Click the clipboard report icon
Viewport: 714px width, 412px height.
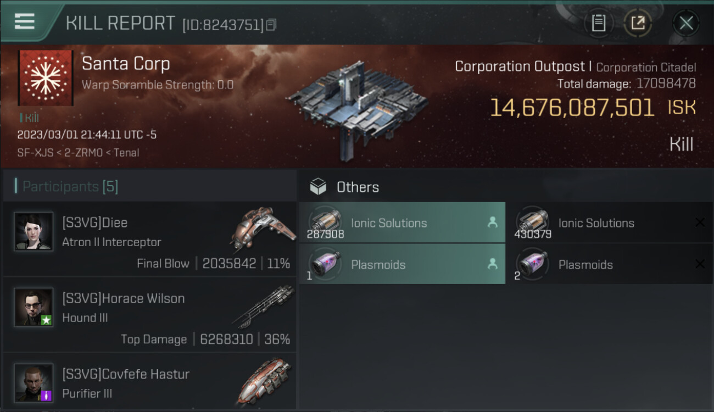599,23
